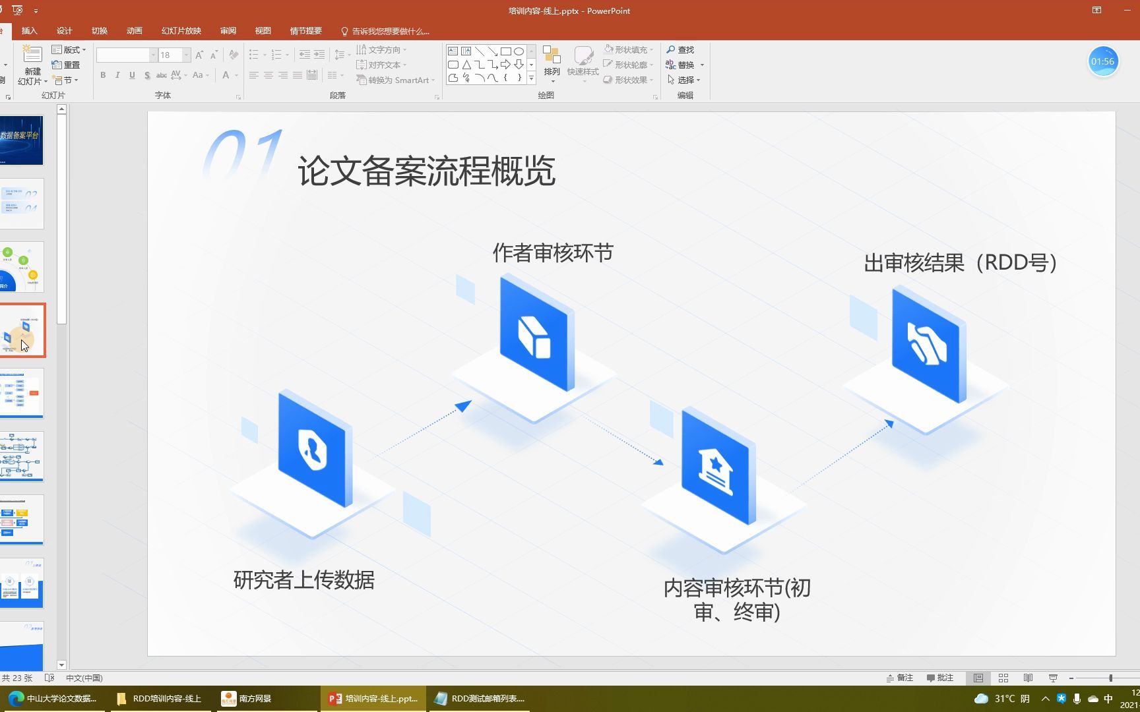Screen dimensions: 1140x712
Task: Open the font name dropdown
Action: (153, 55)
